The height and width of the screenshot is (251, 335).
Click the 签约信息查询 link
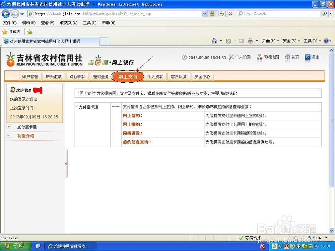(x=135, y=142)
